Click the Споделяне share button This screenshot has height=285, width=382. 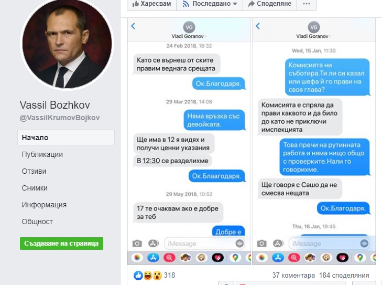tap(270, 4)
